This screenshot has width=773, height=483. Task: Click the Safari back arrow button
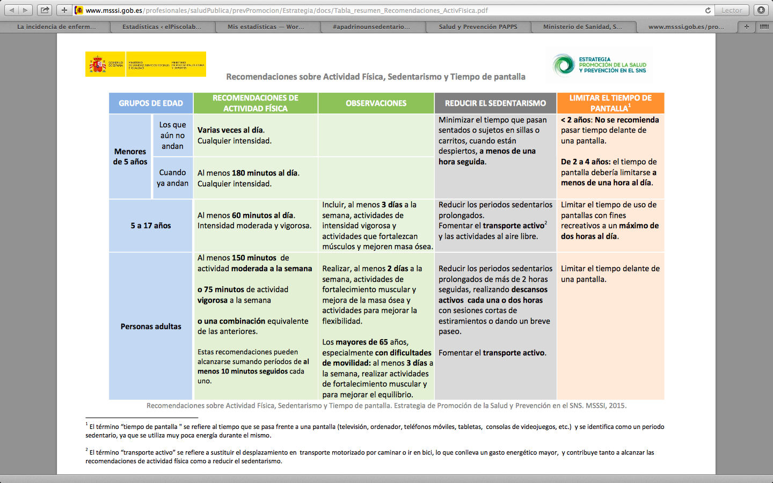(x=12, y=10)
